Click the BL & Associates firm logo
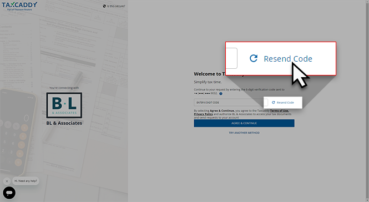The image size is (369, 202). (64, 105)
